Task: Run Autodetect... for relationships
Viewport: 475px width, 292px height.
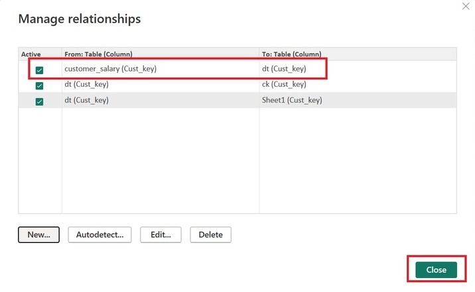Action: tap(100, 234)
